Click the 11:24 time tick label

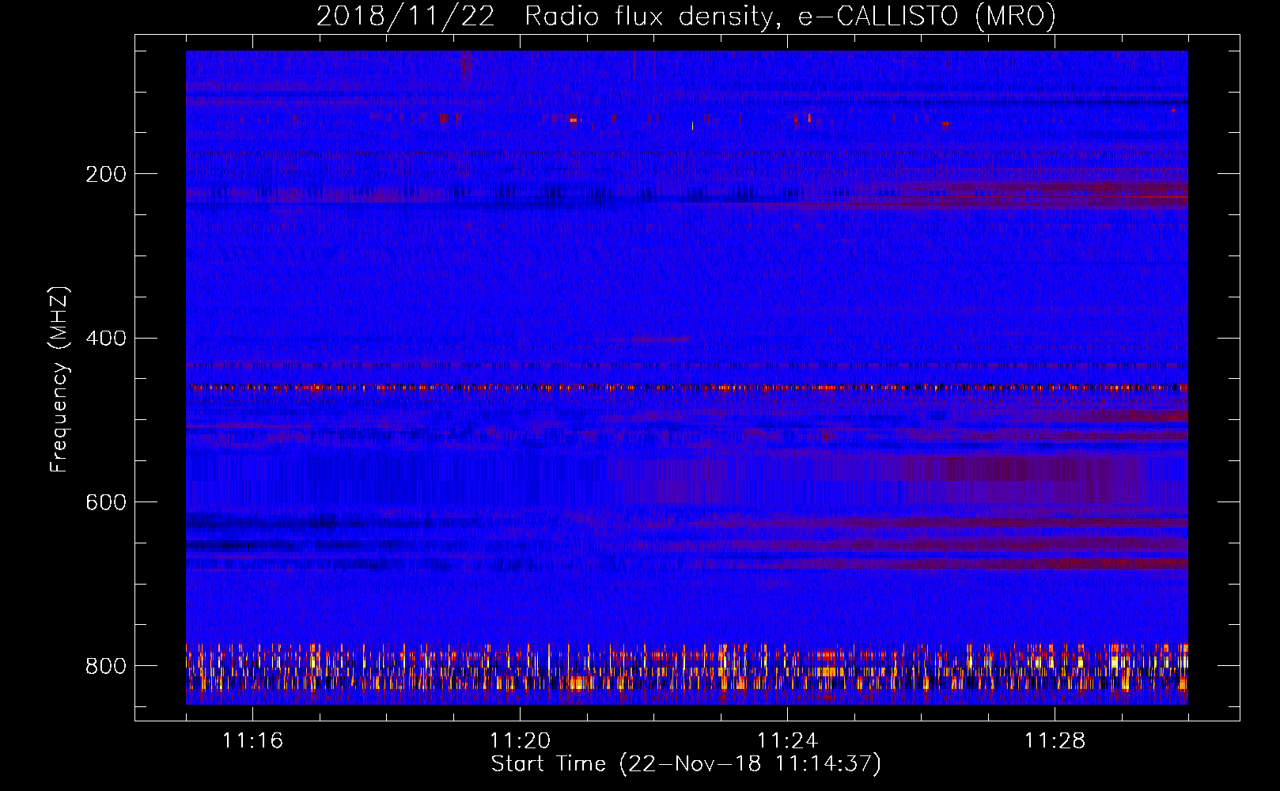[787, 741]
